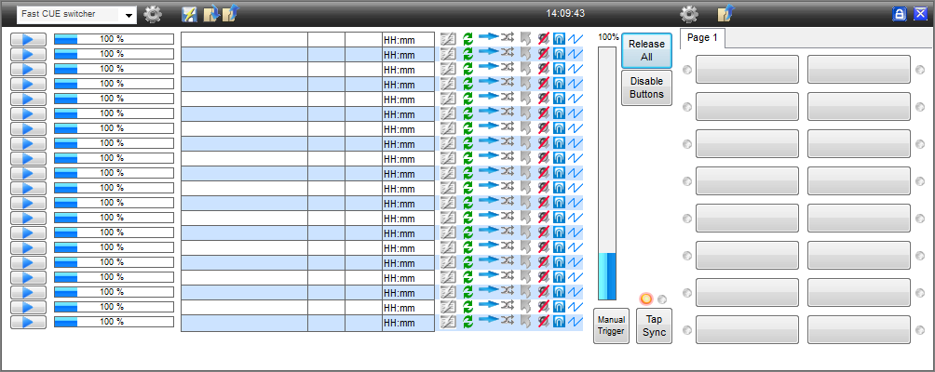Click the blue padlock lock icon

pos(899,14)
